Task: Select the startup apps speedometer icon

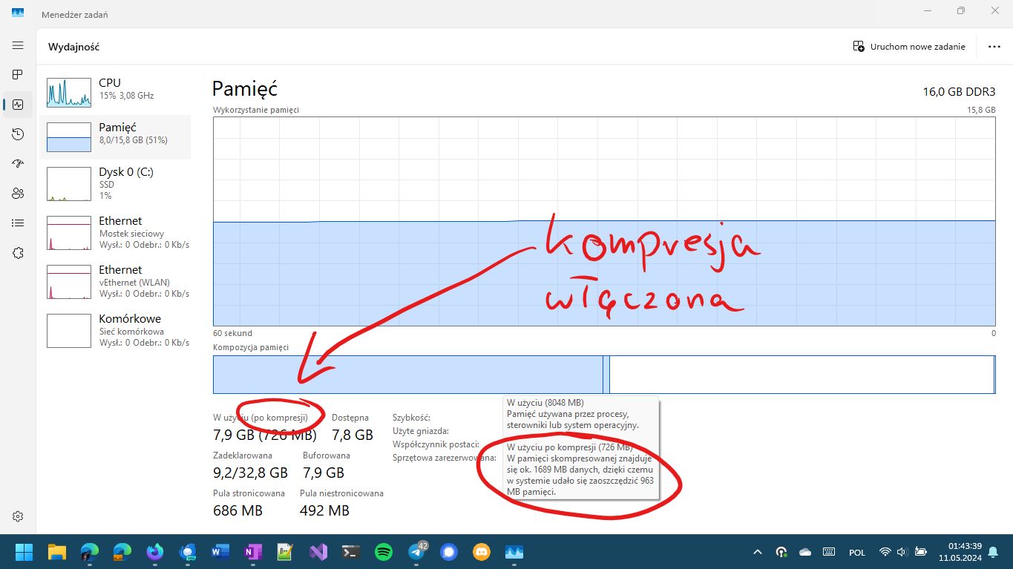Action: [18, 164]
